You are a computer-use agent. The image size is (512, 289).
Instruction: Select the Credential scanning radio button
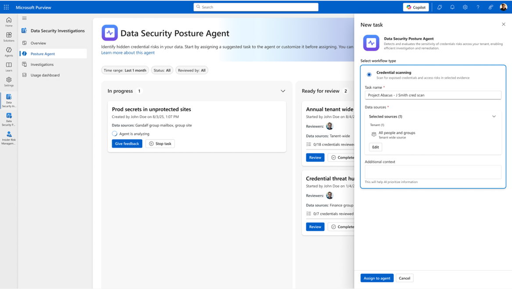(x=369, y=74)
